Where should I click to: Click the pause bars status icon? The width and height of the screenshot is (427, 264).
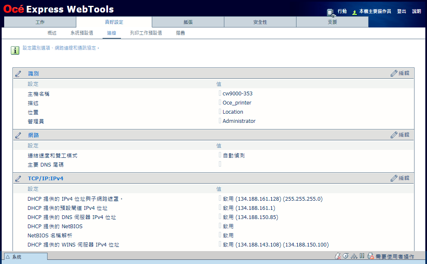362,256
